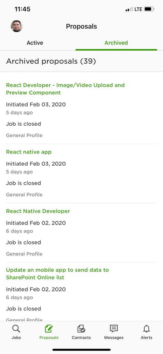163x354 pixels.
Task: Open the React native app proposal
Action: point(29,152)
